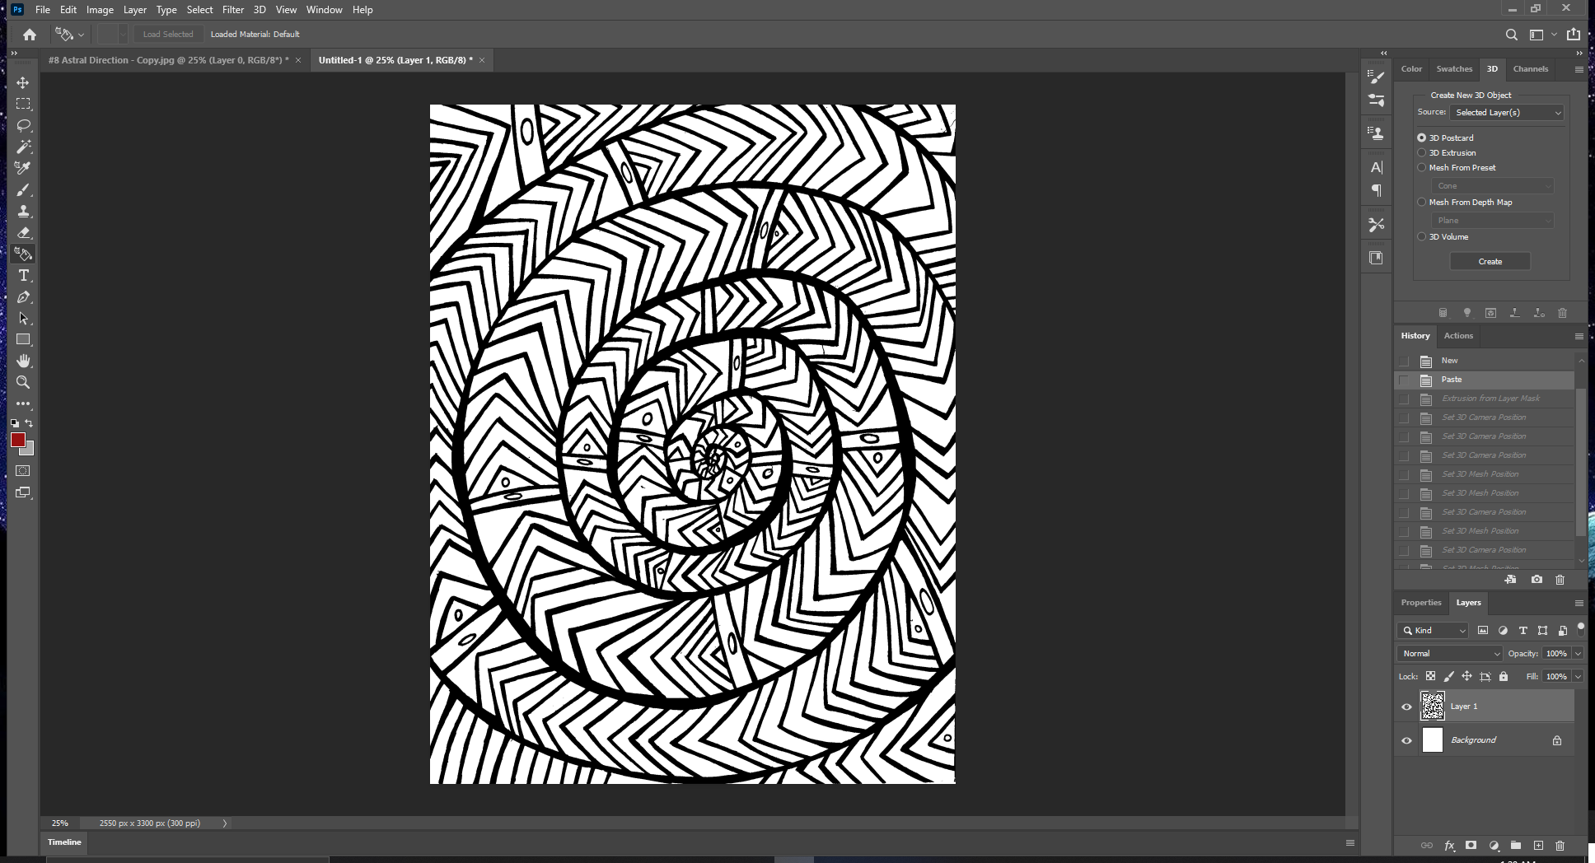Image resolution: width=1595 pixels, height=863 pixels.
Task: Select the Pen tool
Action: coord(23,296)
